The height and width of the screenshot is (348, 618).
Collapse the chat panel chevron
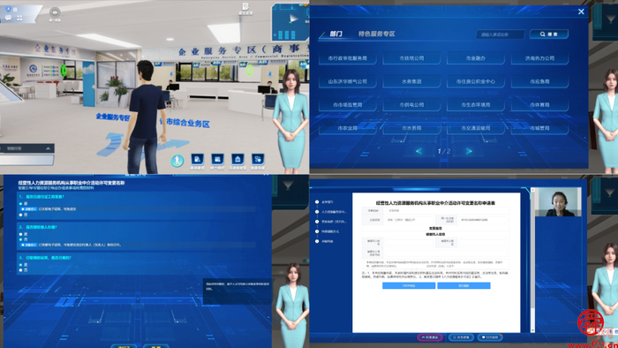point(48,148)
